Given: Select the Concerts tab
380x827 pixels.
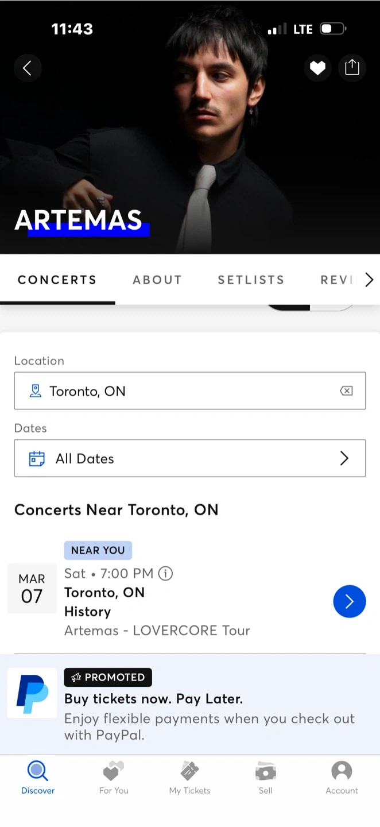Looking at the screenshot, I should coord(57,280).
